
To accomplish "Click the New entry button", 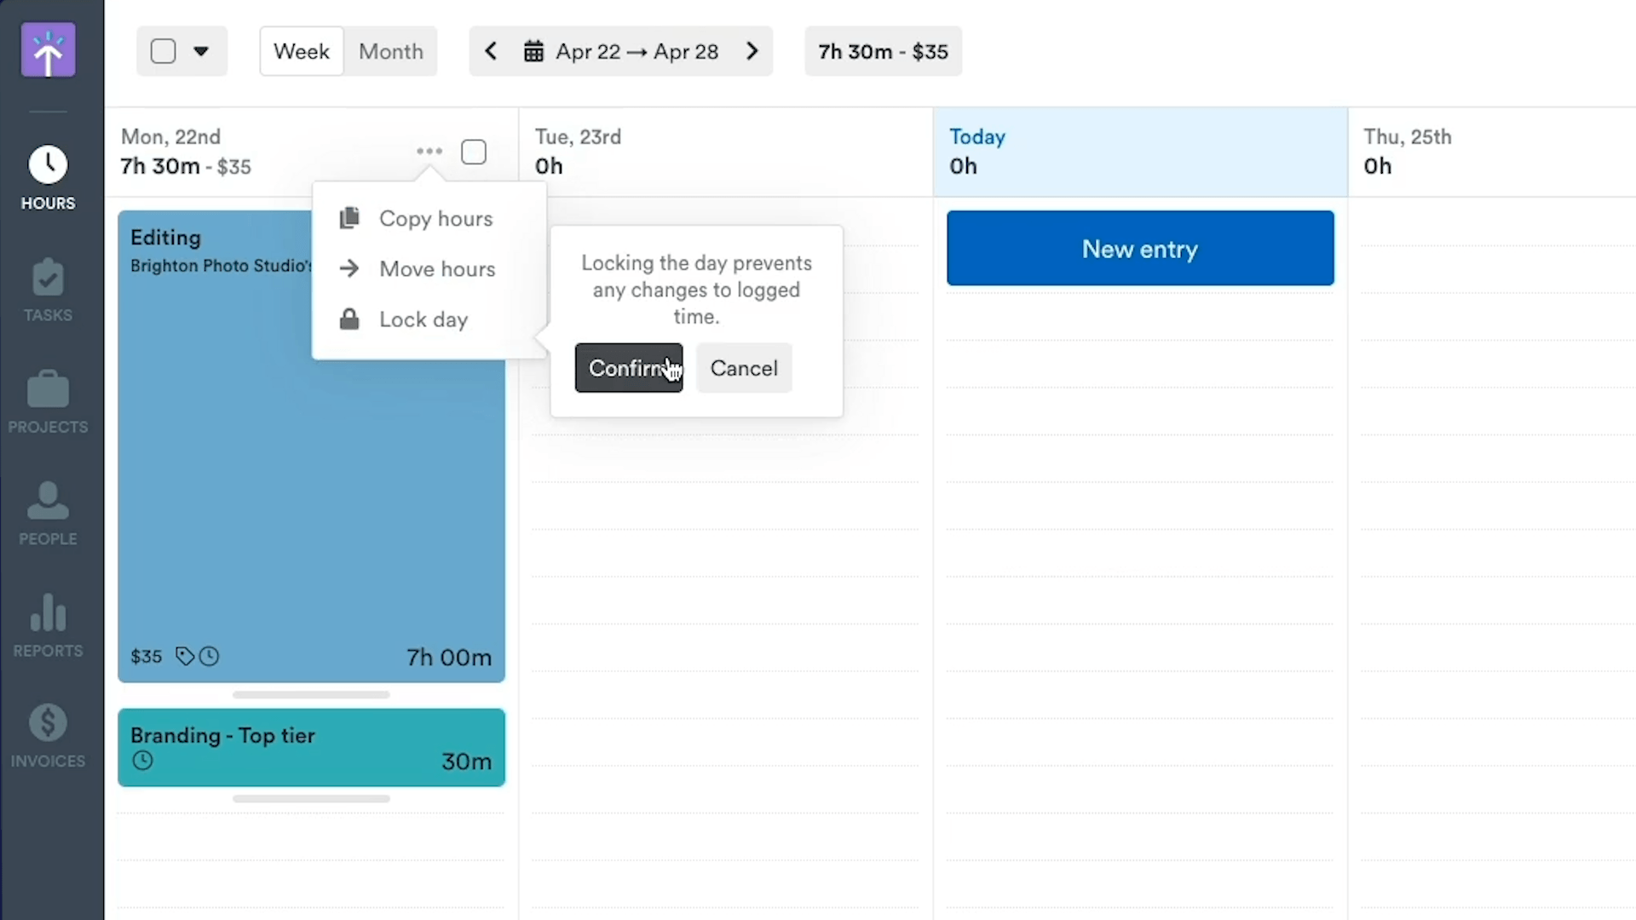I will click(x=1140, y=249).
